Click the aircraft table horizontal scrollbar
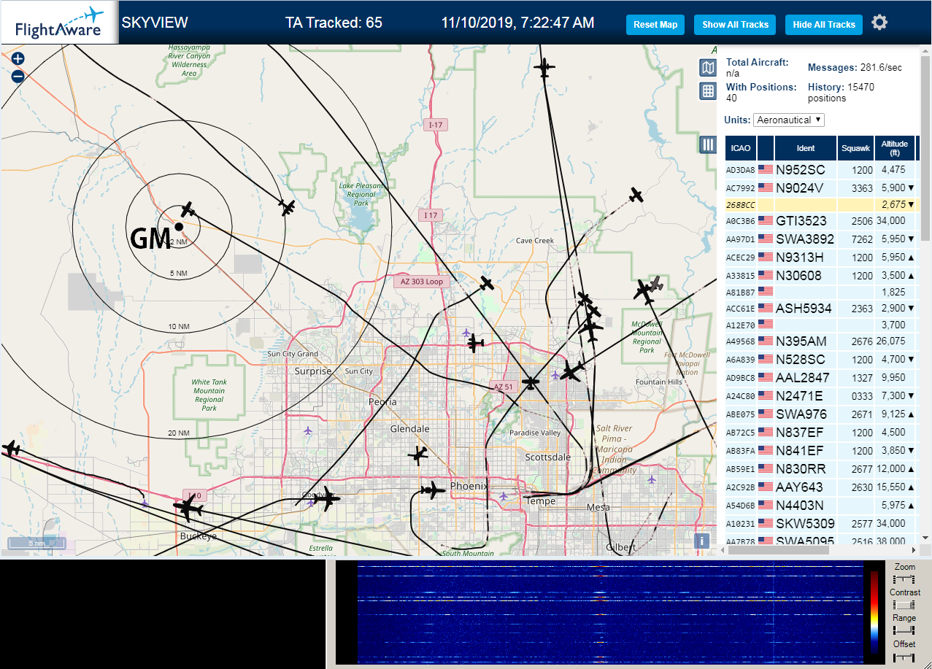This screenshot has height=669, width=932. pyautogui.click(x=778, y=550)
